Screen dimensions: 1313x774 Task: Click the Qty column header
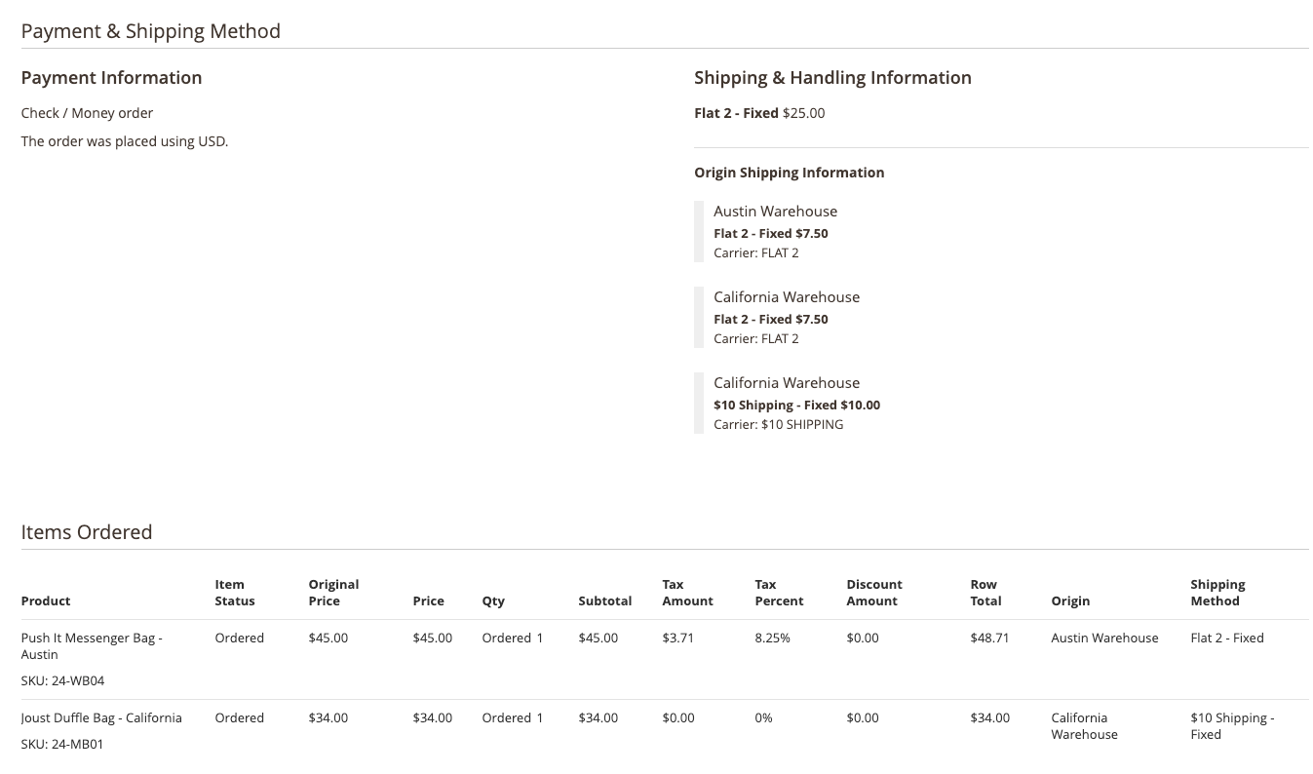coord(492,600)
